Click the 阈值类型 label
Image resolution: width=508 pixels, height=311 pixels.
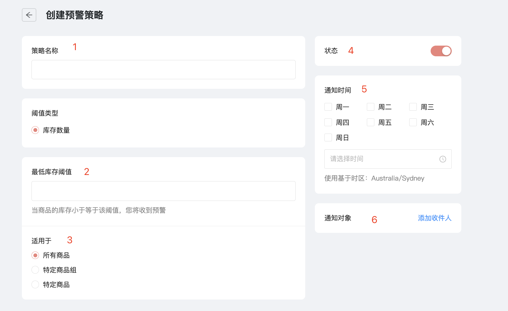(x=45, y=113)
